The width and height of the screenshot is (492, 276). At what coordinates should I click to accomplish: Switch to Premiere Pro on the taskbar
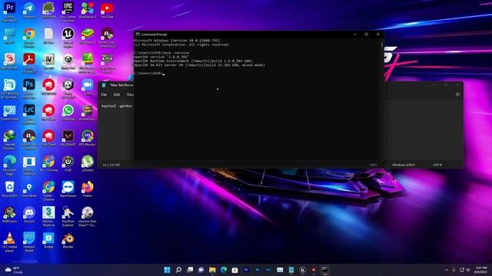246,270
